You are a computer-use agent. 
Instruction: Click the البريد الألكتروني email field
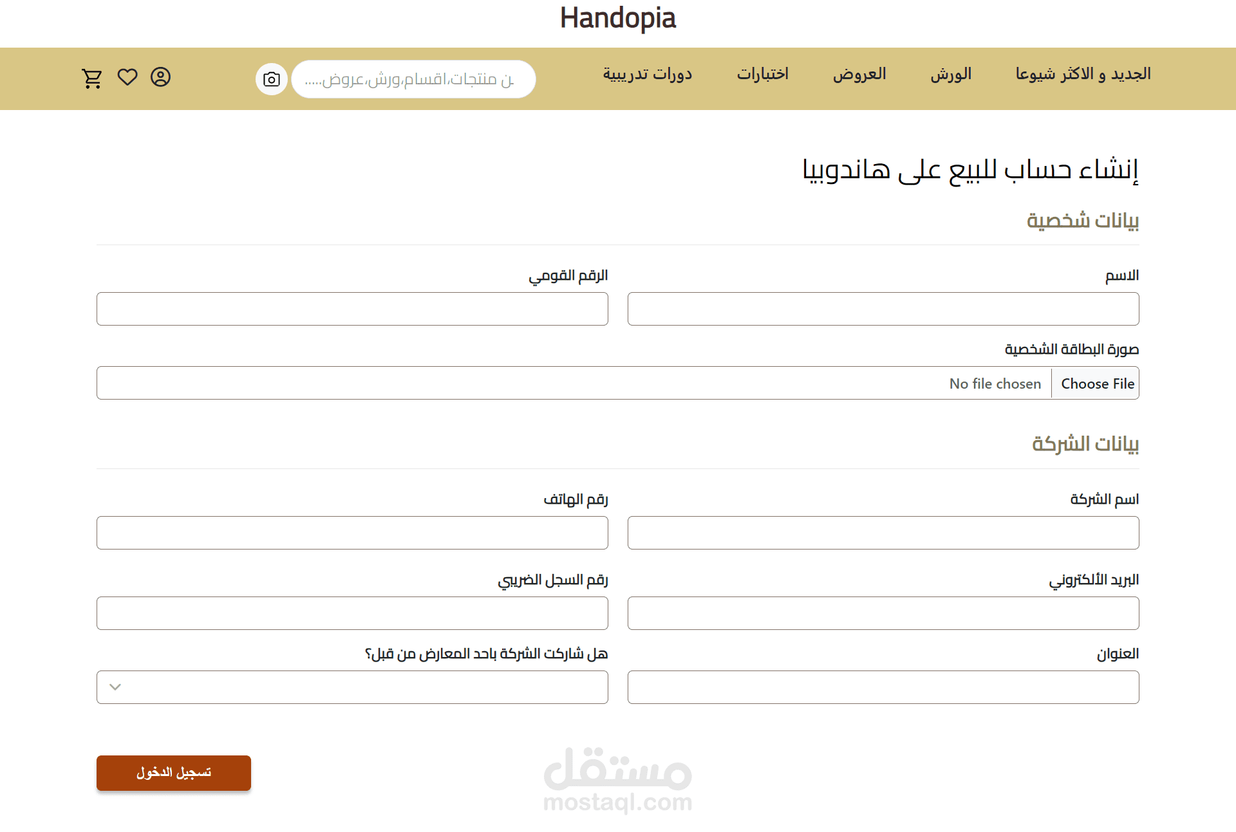[x=883, y=613]
